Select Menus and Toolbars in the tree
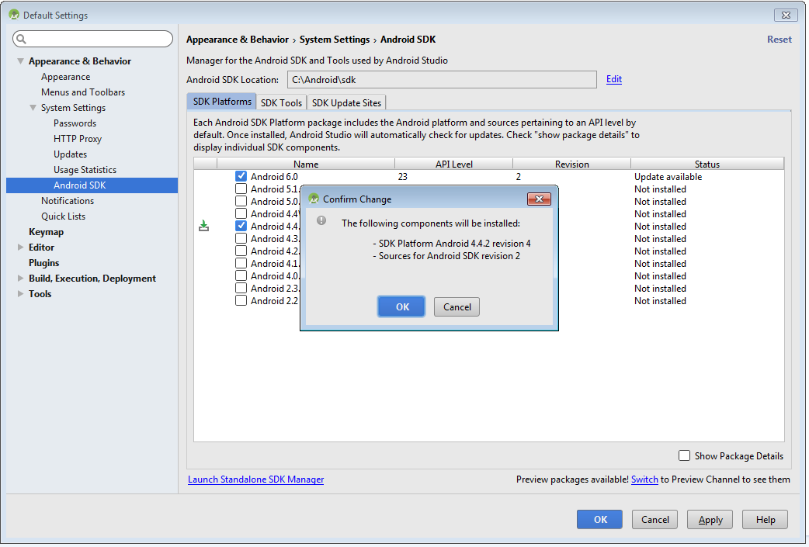 coord(83,92)
